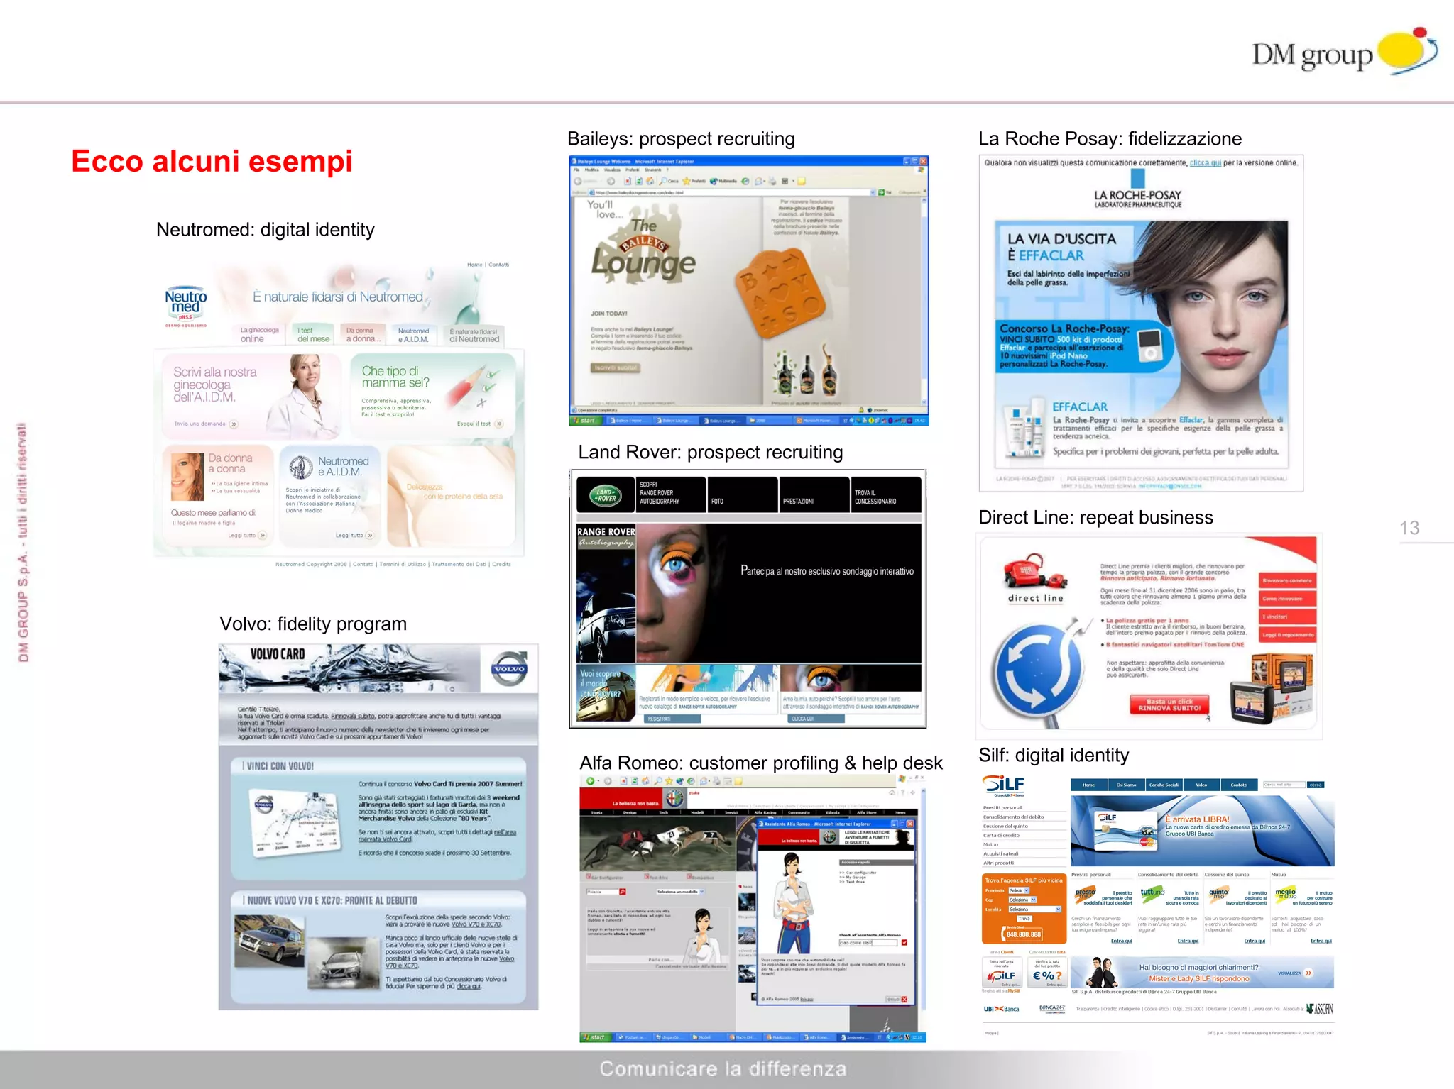
Task: Click the 'Iscriviti subito!' button on Baileys page
Action: coord(616,367)
